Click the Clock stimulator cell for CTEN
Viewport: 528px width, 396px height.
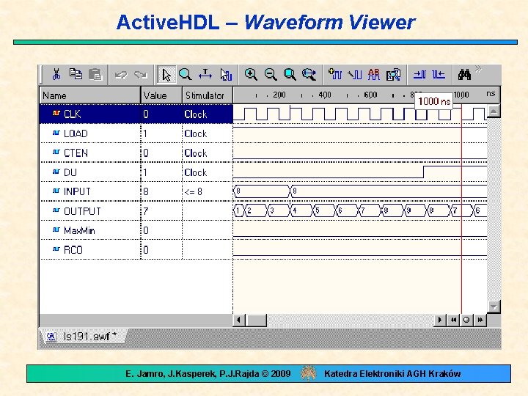point(208,153)
